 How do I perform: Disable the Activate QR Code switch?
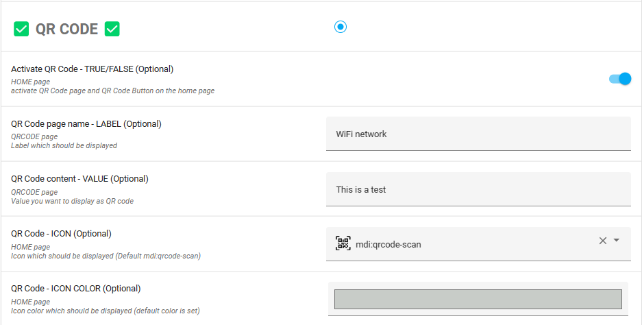(620, 79)
